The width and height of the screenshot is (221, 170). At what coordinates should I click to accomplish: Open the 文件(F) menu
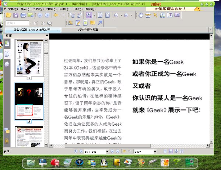click(13, 9)
